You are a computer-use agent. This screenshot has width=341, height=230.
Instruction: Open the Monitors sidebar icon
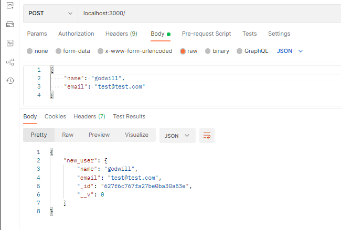pyautogui.click(x=10, y=43)
